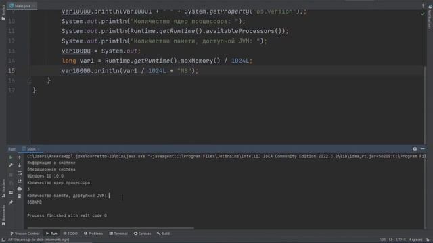The width and height of the screenshot is (433, 243).
Task: Click the horizontal scrollbar in Run console
Action: coord(110,228)
